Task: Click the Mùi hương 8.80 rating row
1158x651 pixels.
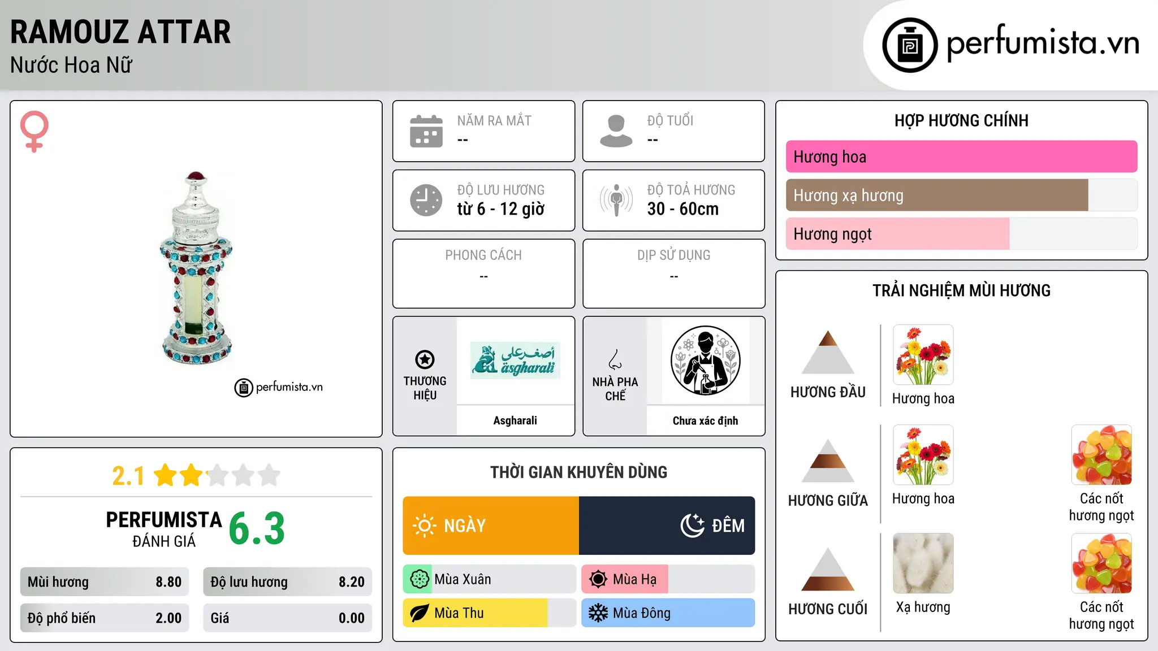Action: pyautogui.click(x=105, y=582)
